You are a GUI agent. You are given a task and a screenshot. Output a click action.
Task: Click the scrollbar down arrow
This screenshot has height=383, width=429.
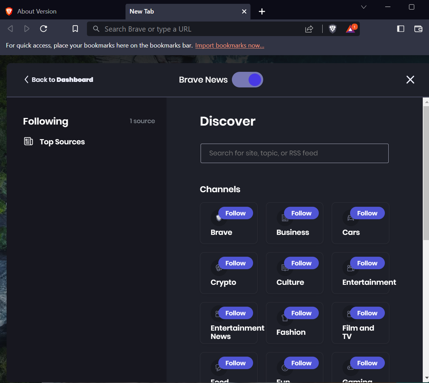click(x=426, y=378)
